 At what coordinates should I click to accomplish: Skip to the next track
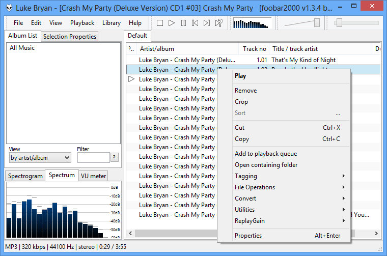pos(207,23)
